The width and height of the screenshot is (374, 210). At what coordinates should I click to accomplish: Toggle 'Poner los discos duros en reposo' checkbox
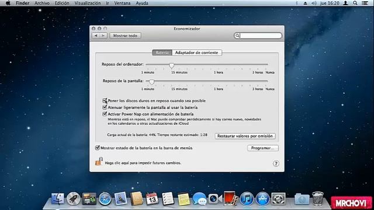[105, 101]
